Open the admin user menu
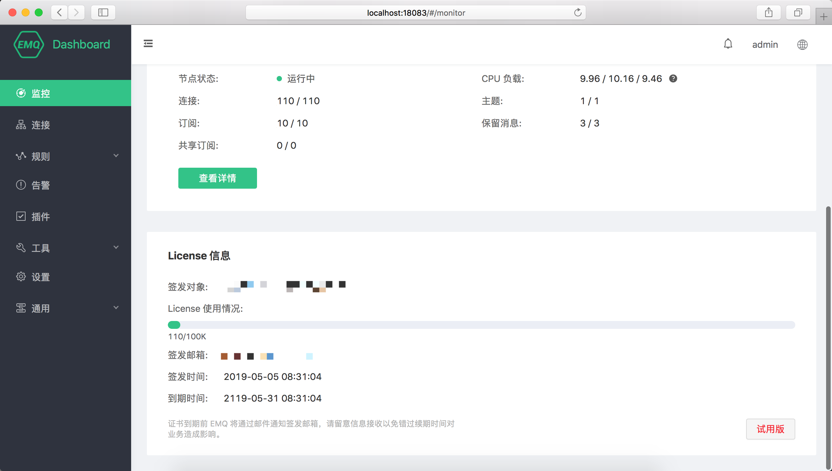Viewport: 832px width, 471px height. 765,45
